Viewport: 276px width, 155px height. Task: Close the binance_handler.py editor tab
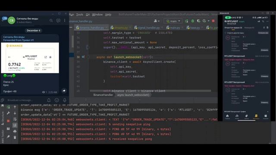(x=107, y=28)
